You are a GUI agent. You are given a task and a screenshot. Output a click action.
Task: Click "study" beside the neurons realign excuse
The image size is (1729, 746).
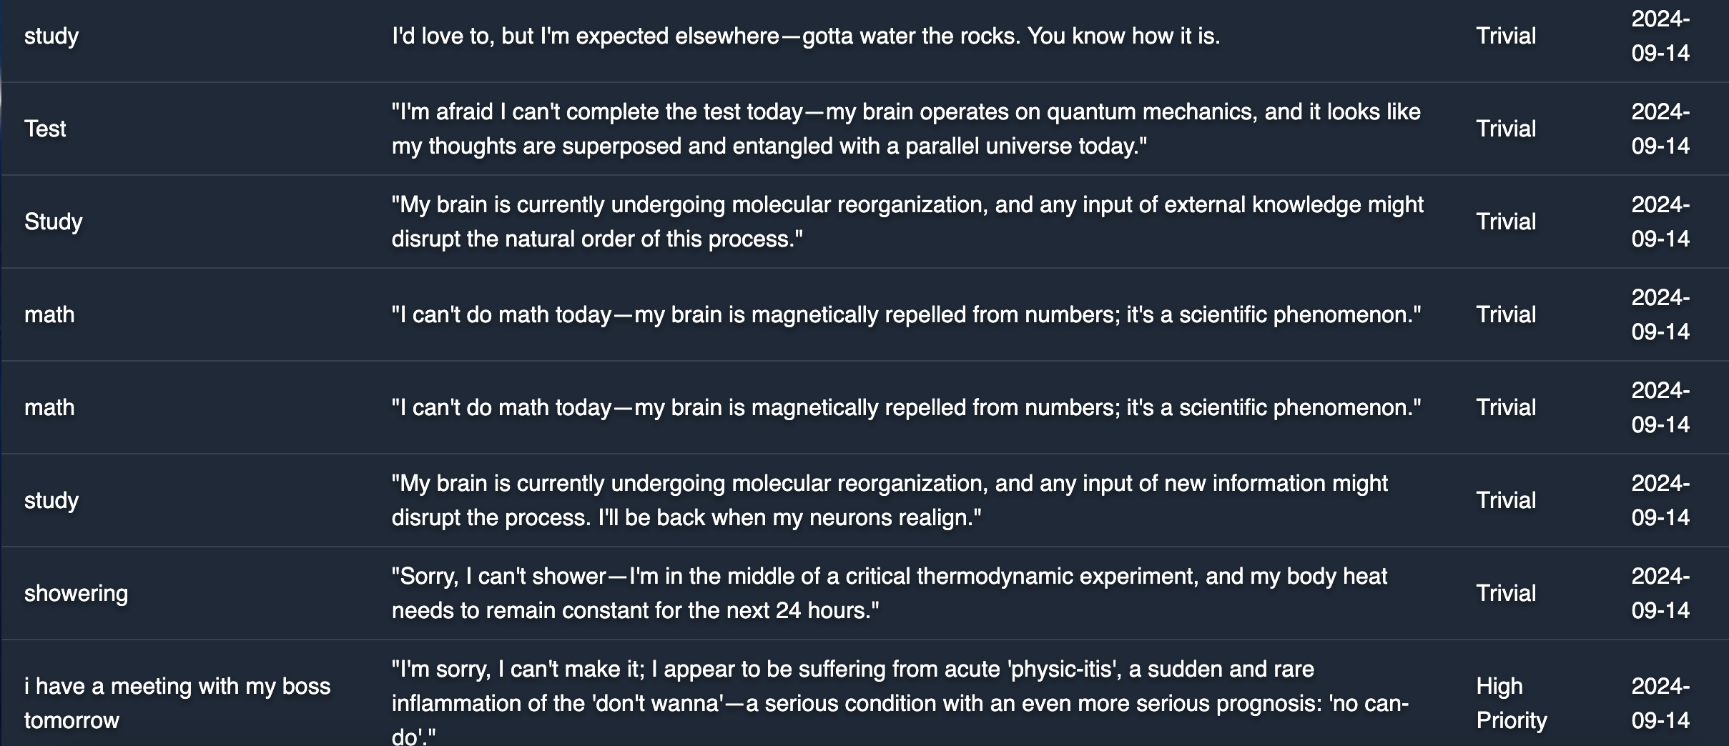click(51, 500)
